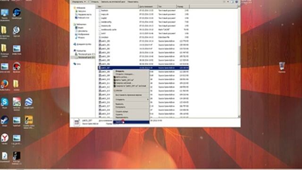Choose Открыть с помощью in context menu

[131, 74]
